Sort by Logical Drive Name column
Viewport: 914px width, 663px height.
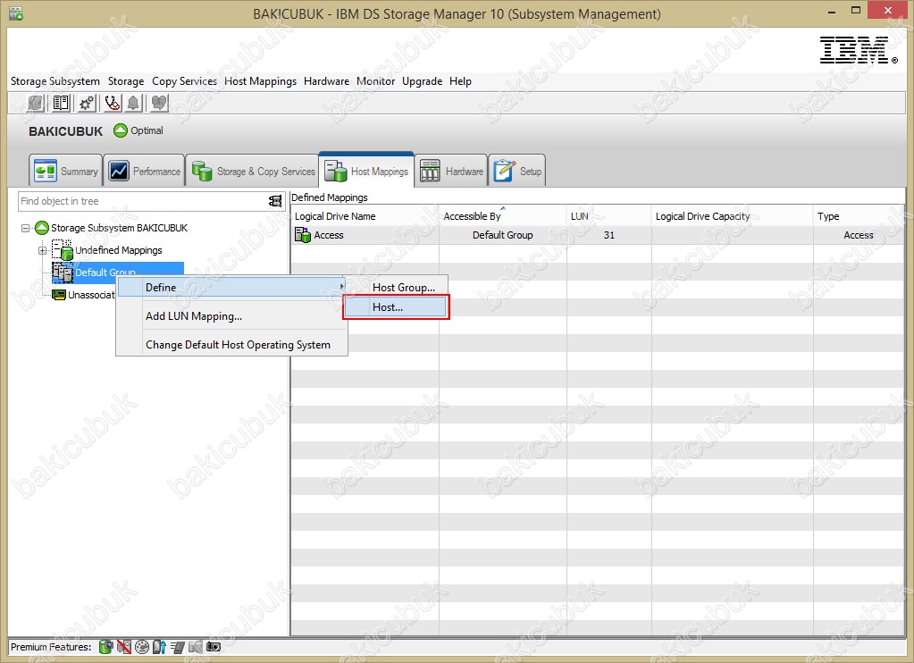(x=365, y=216)
